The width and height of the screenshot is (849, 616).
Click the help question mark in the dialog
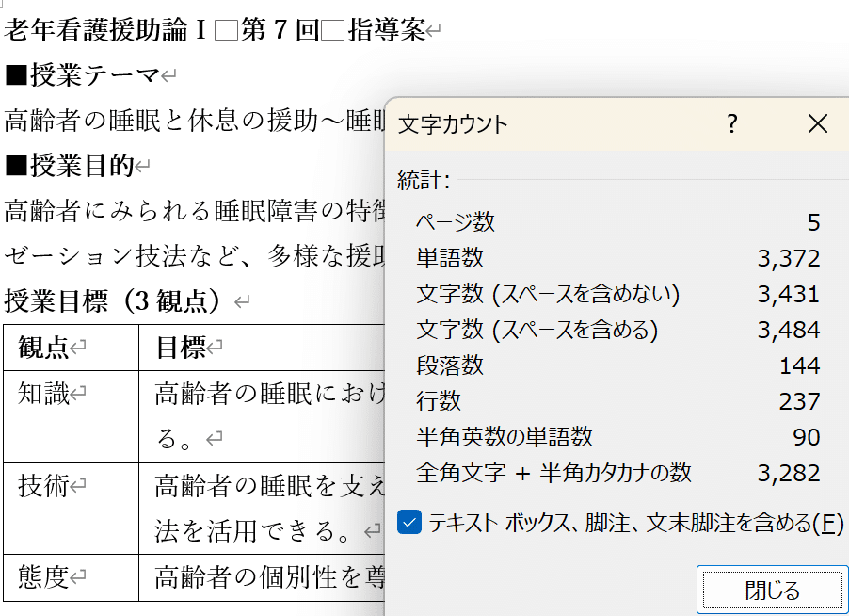pyautogui.click(x=732, y=123)
